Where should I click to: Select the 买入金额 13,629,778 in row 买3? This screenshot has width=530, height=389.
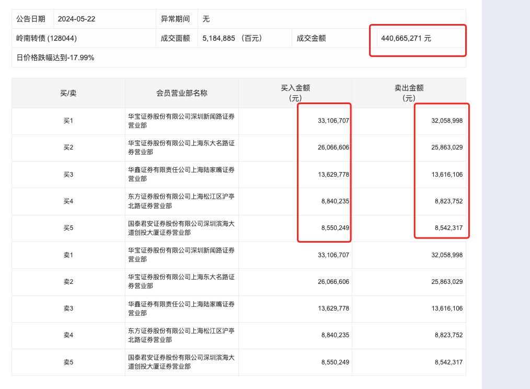[x=333, y=175]
